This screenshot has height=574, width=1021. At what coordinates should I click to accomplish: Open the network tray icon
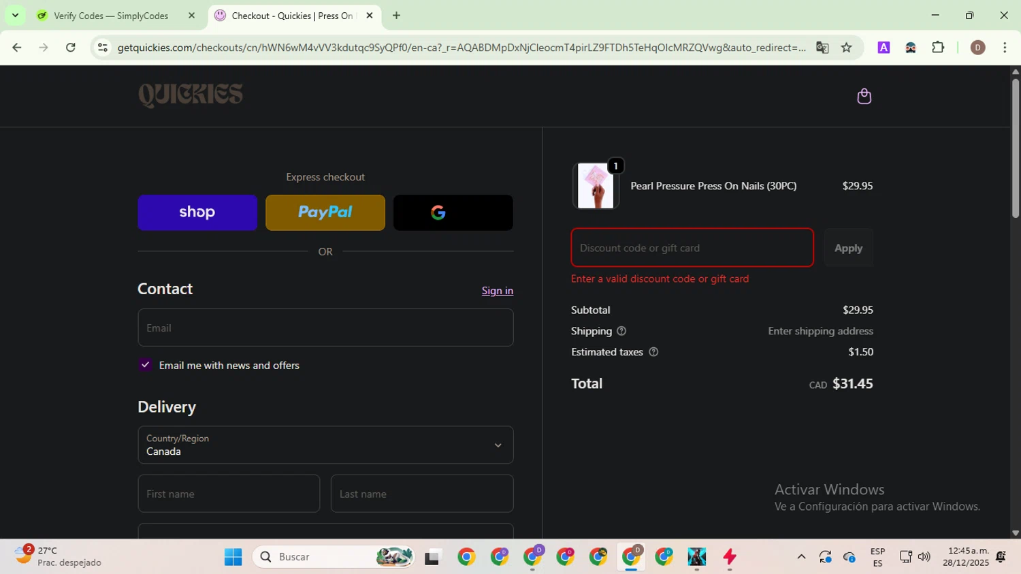click(x=905, y=557)
